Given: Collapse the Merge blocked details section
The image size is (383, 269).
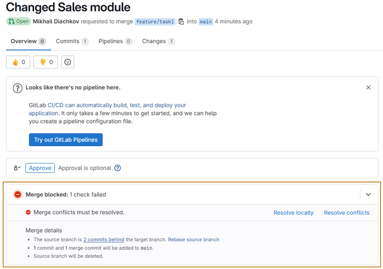Looking at the screenshot, I should [x=368, y=195].
